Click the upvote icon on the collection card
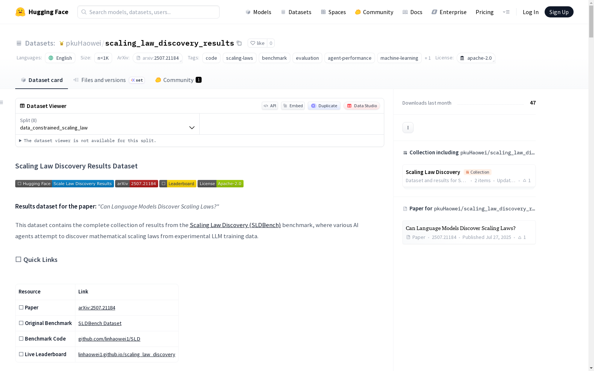Viewport: 594px width, 371px height. pyautogui.click(x=525, y=181)
